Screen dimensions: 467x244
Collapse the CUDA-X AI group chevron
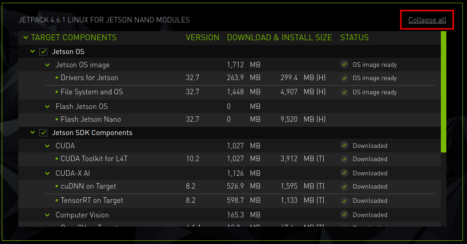click(47, 173)
